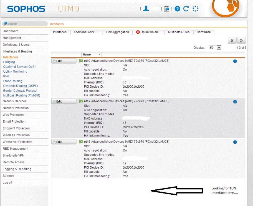Expand the Wireless Protection menu
Viewport: 253px width, 206px height.
[x=24, y=135]
